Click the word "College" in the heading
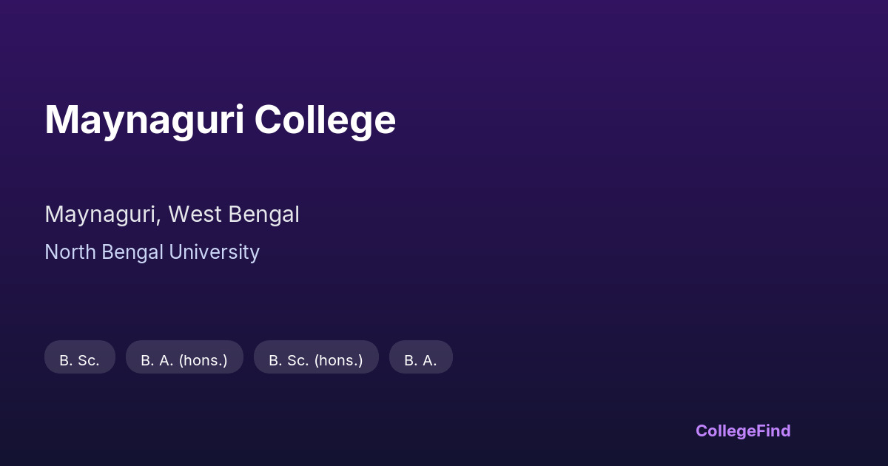This screenshot has width=888, height=466. (325, 120)
